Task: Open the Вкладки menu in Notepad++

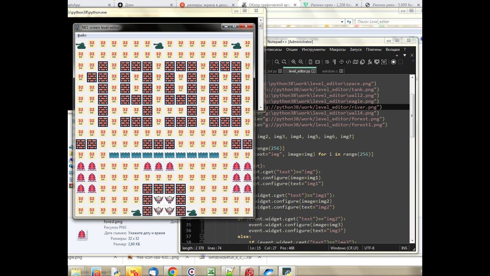Action: pyautogui.click(x=392, y=49)
